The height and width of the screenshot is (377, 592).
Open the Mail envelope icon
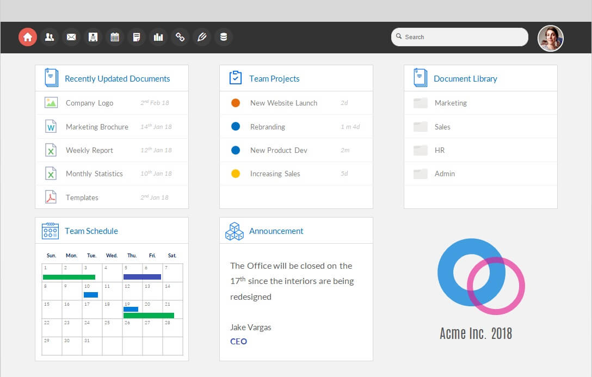(x=71, y=37)
